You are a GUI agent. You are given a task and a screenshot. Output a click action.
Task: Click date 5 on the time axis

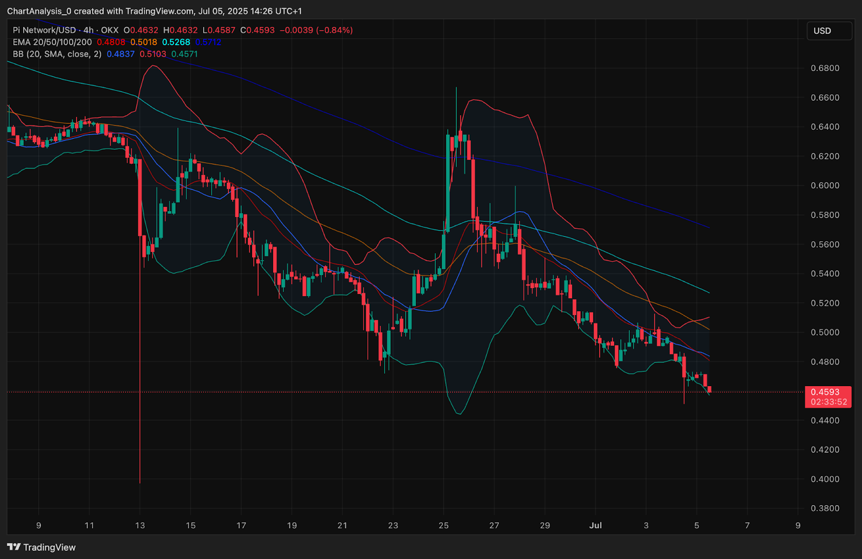[x=697, y=525]
